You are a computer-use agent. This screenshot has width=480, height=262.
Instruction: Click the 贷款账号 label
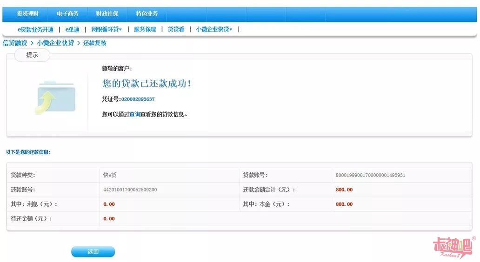point(255,175)
